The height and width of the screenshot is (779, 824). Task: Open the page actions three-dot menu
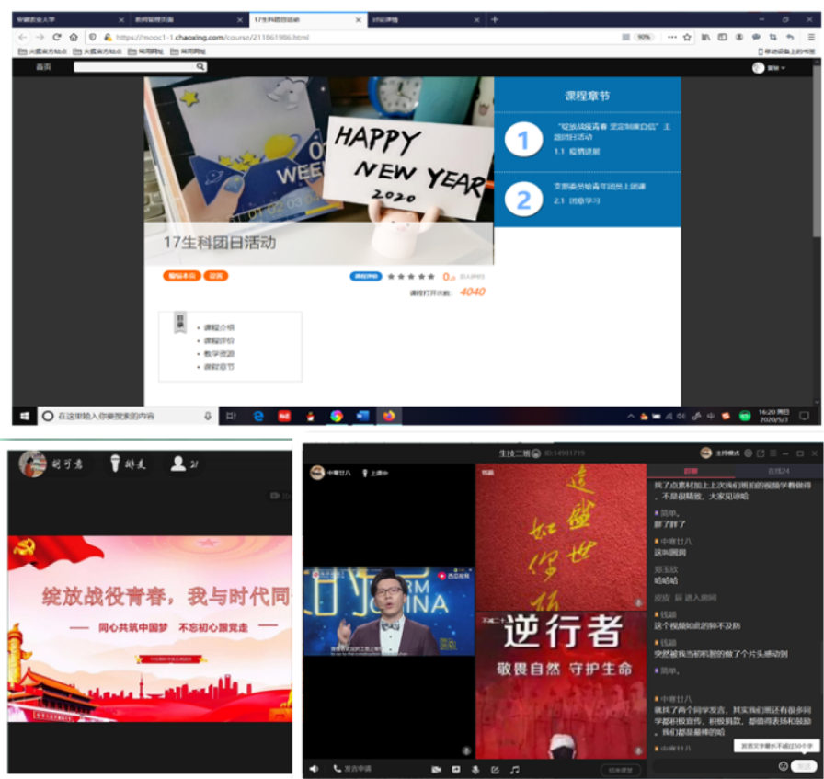(x=670, y=37)
